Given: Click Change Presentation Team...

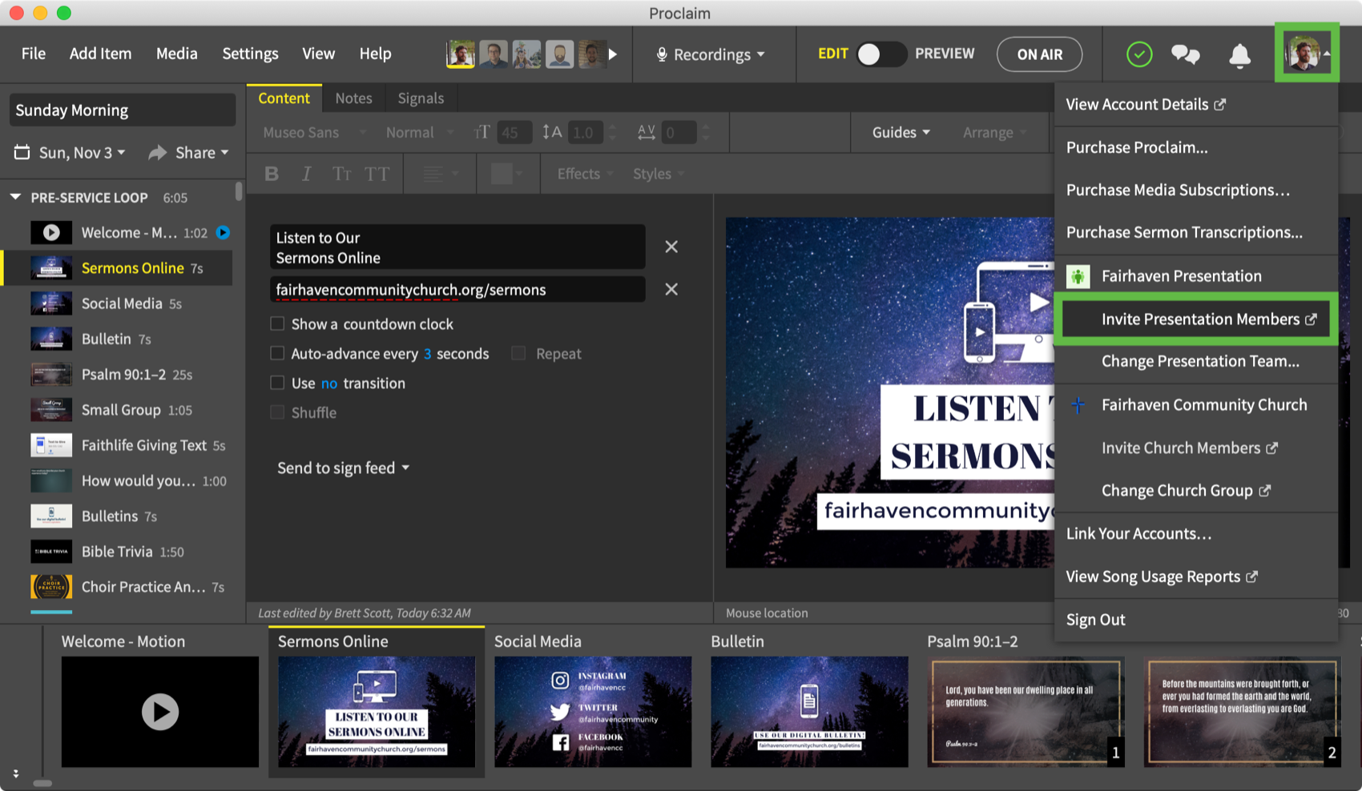Looking at the screenshot, I should coord(1200,361).
